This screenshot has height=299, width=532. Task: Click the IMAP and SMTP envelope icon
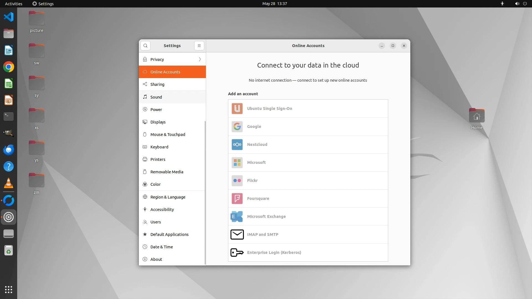(237, 234)
